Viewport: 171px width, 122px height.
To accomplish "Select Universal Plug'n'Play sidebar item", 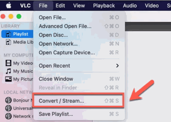I will [x=17, y=108].
